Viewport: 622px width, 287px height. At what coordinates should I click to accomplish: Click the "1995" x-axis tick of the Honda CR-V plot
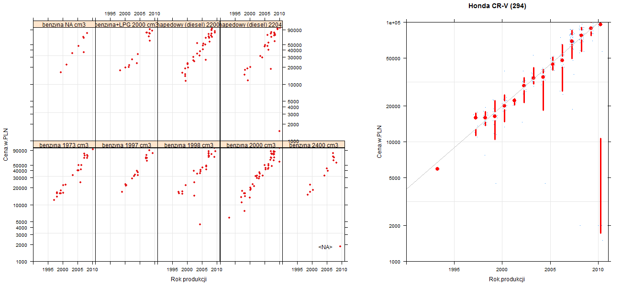pyautogui.click(x=454, y=268)
